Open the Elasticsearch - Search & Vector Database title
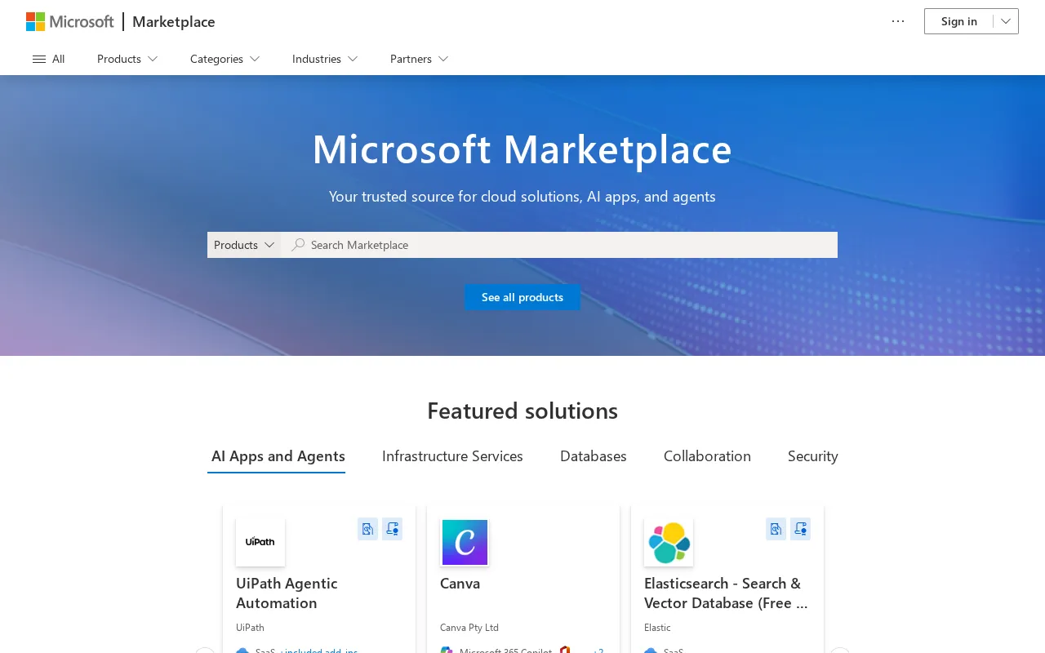The width and height of the screenshot is (1045, 653). click(726, 593)
